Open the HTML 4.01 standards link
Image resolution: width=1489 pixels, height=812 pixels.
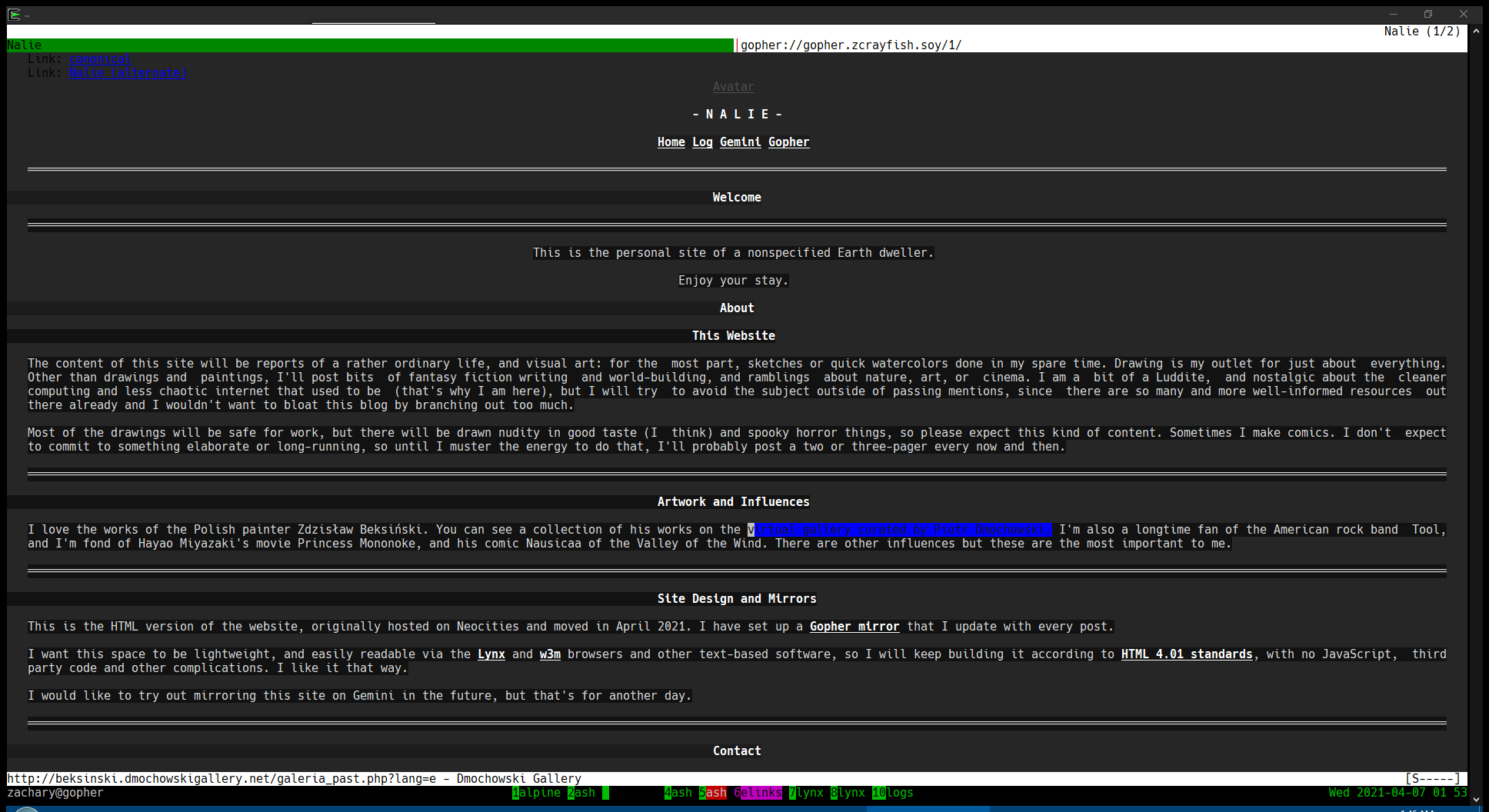[x=1186, y=654]
